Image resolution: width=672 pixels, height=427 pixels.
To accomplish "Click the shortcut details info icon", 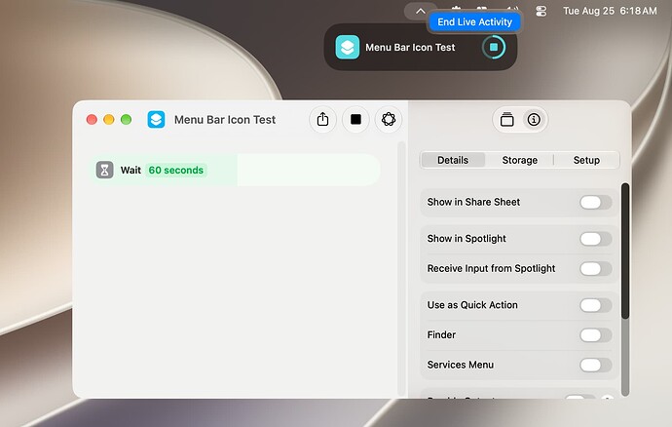I will click(x=534, y=119).
